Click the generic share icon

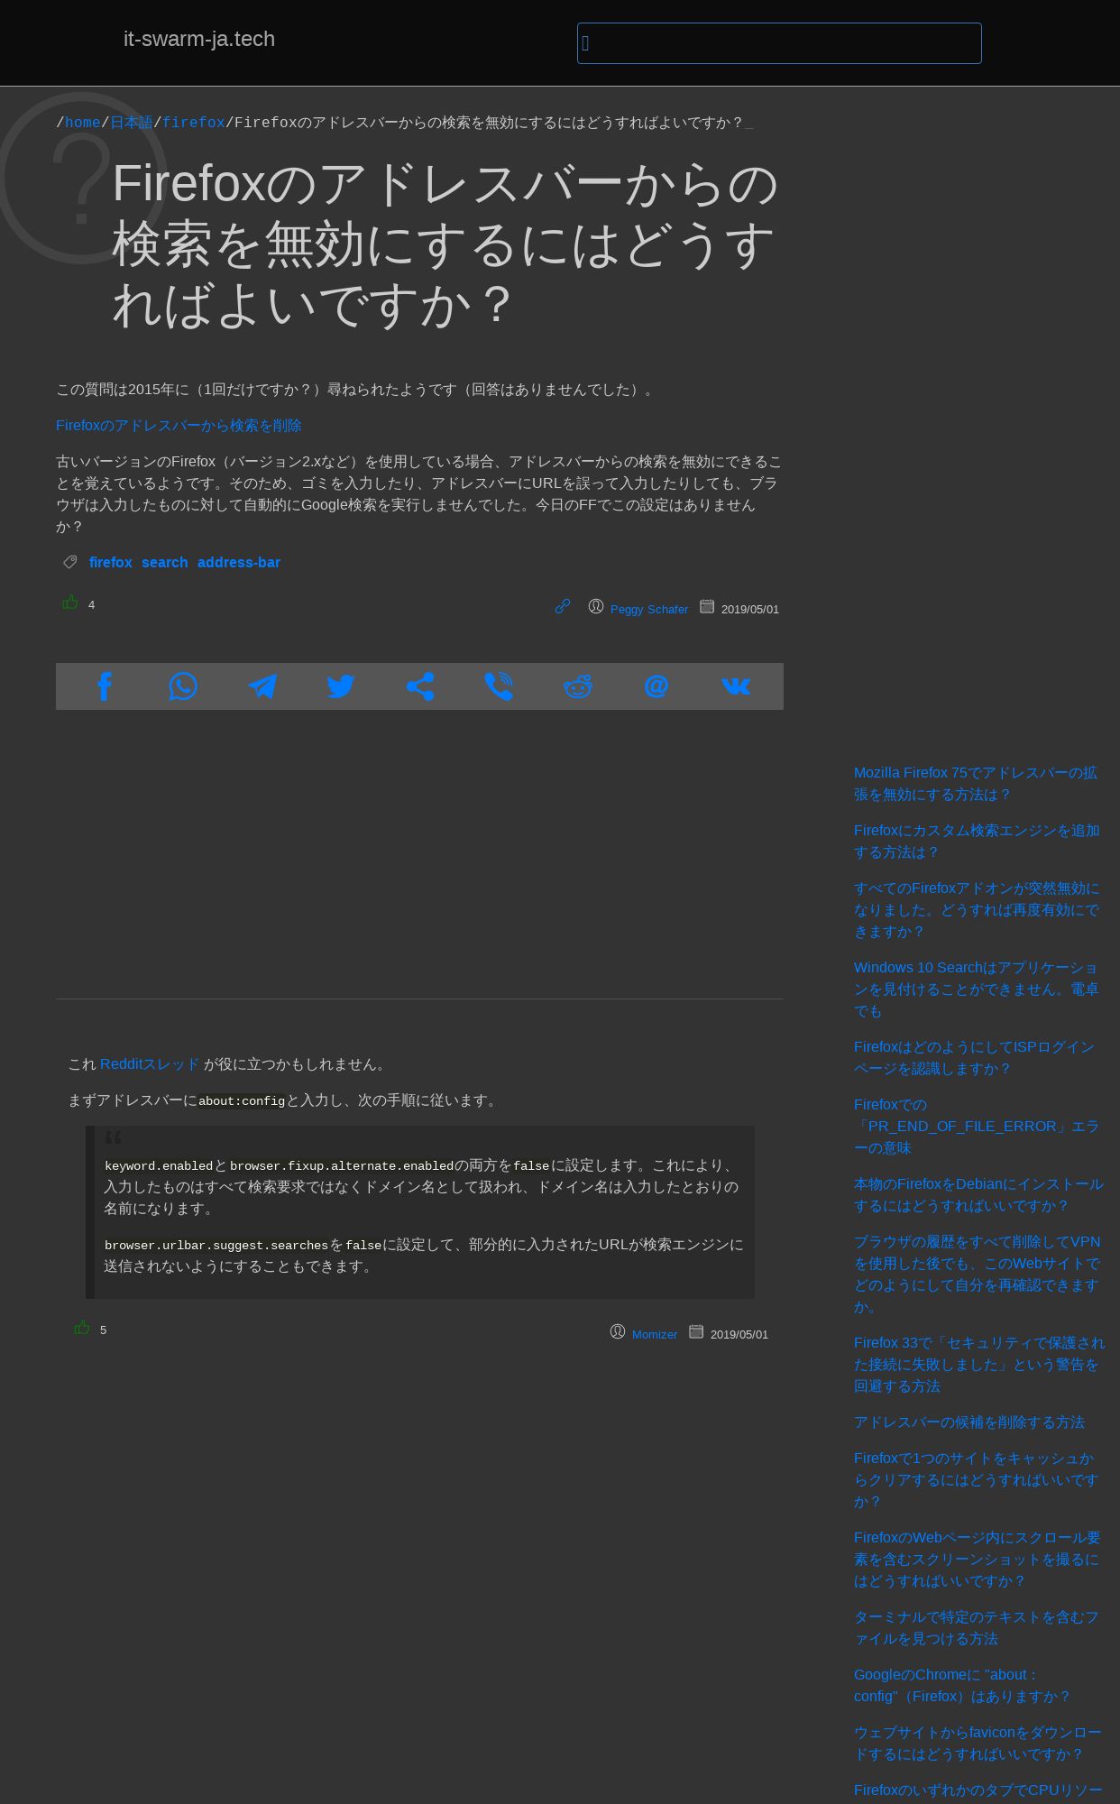point(420,686)
